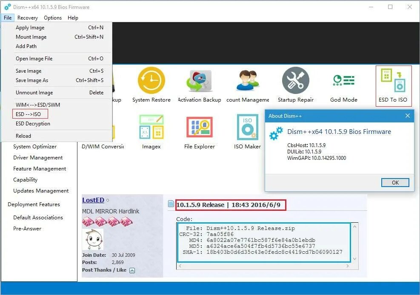Maximize the Dism++ window
The image size is (420, 295).
coord(390,7)
